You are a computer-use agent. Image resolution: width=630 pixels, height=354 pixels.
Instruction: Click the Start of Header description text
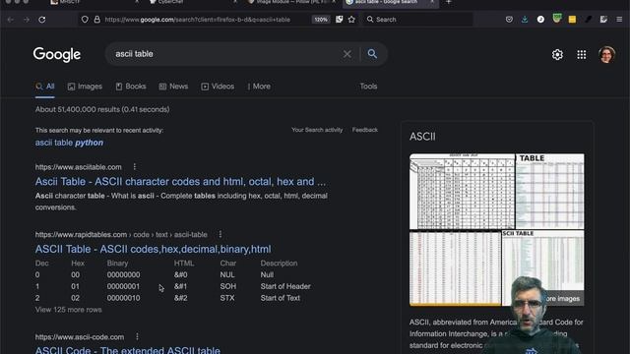click(x=285, y=286)
